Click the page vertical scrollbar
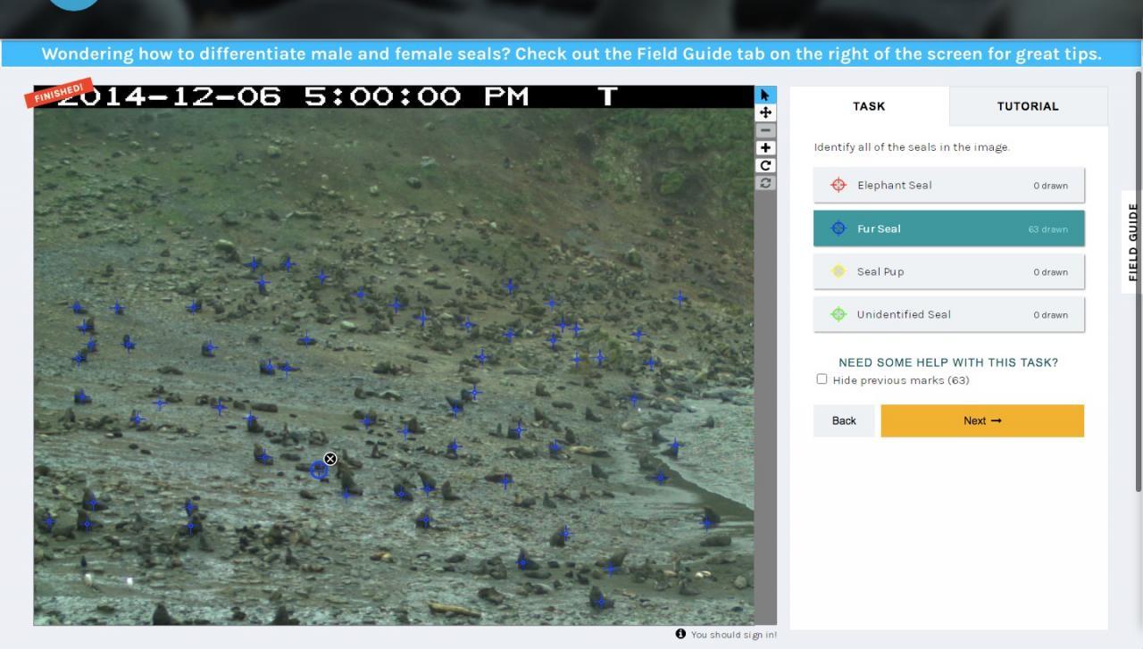Screen dimensions: 1143x649 1139,281
